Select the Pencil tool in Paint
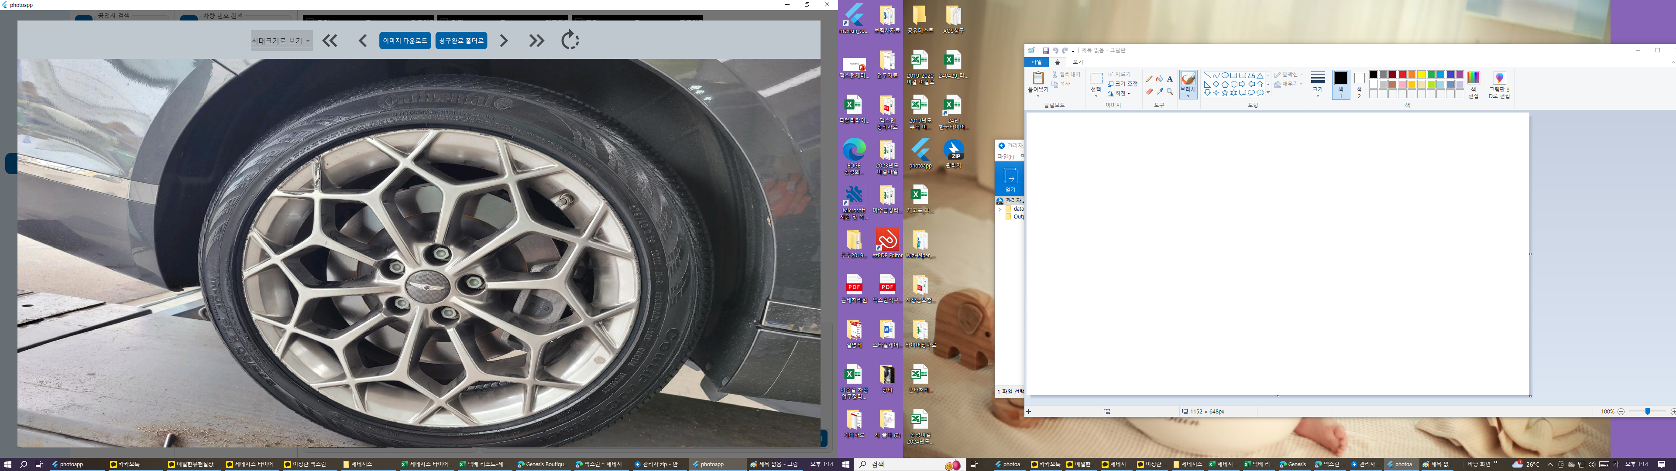This screenshot has height=471, width=1676. click(x=1149, y=78)
